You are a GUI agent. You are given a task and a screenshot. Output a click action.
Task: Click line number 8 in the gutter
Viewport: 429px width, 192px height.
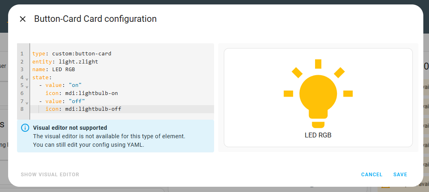[x=22, y=109]
